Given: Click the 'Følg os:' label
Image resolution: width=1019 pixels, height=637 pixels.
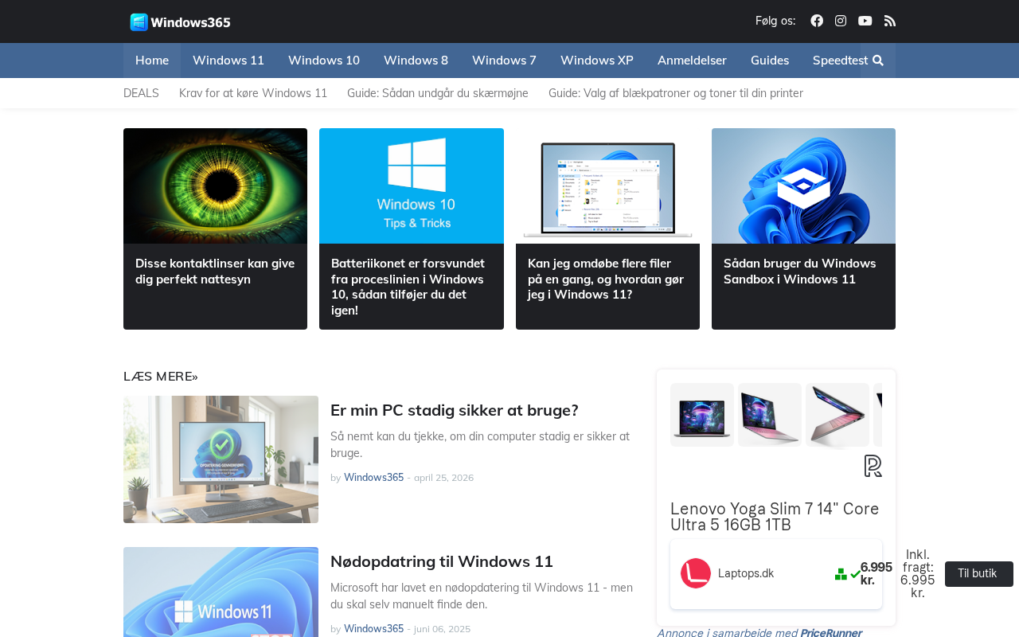Looking at the screenshot, I should point(775,21).
